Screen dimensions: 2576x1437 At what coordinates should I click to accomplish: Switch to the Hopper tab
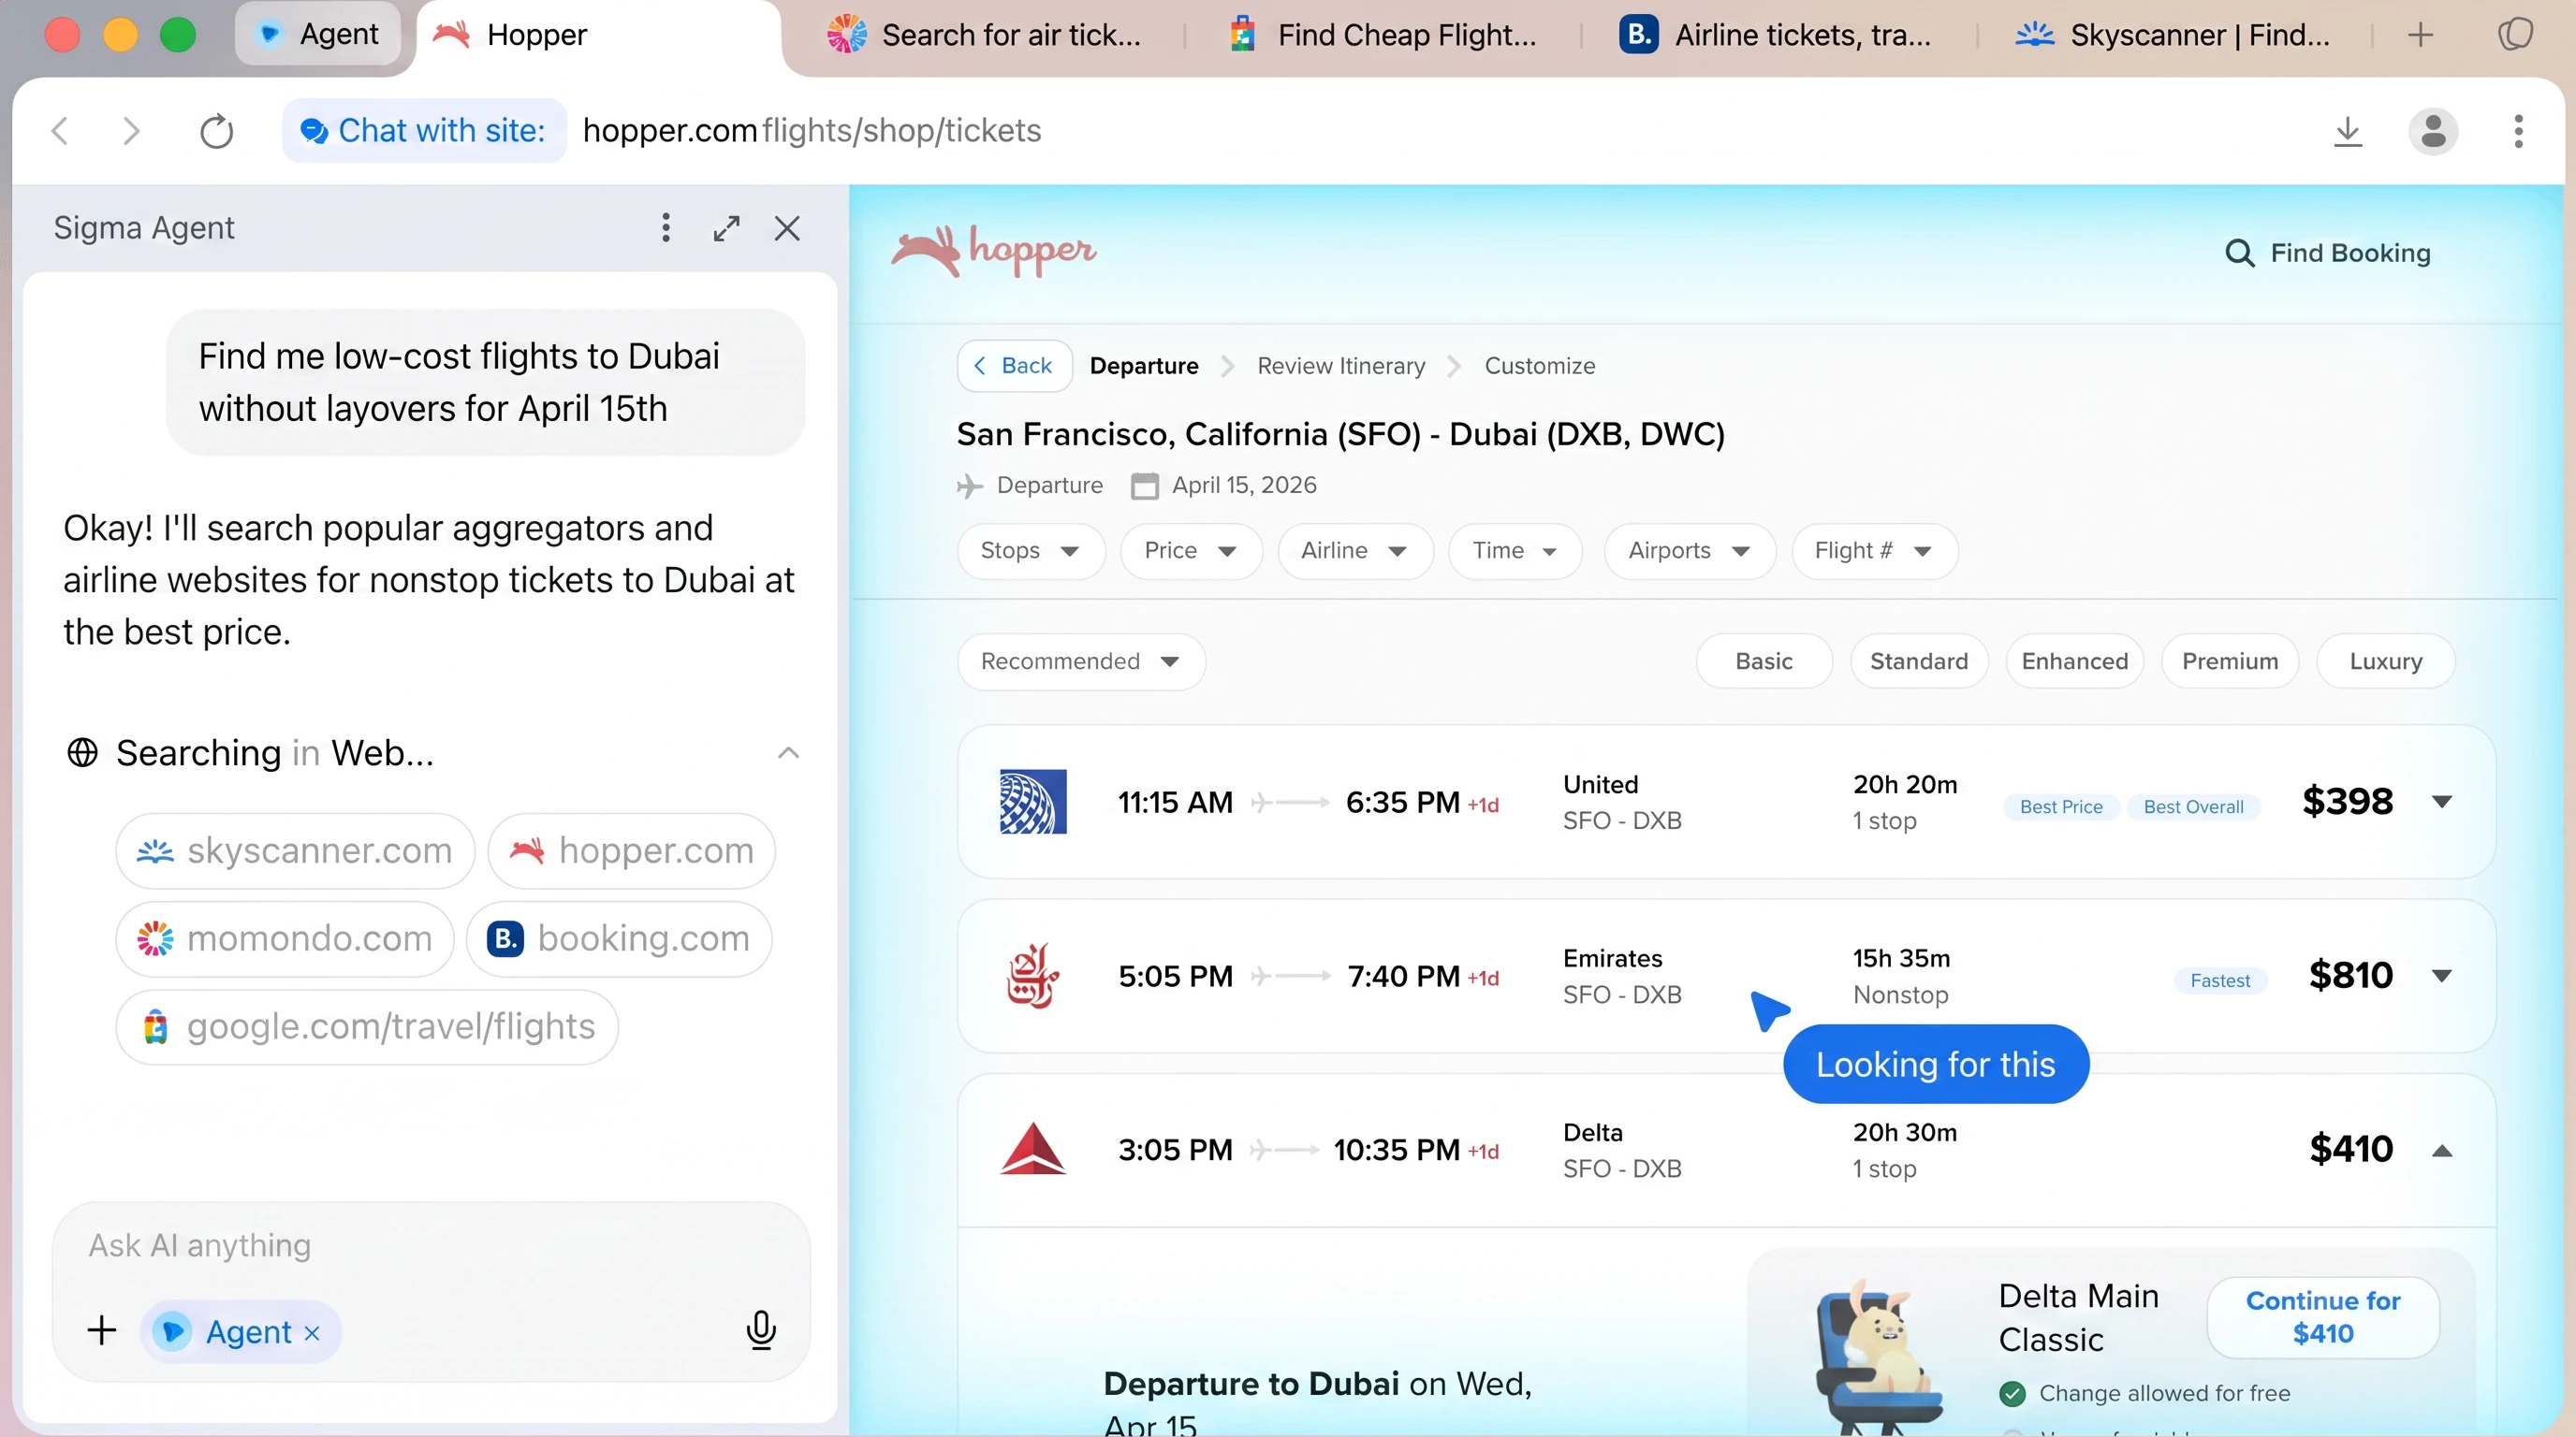pos(598,36)
